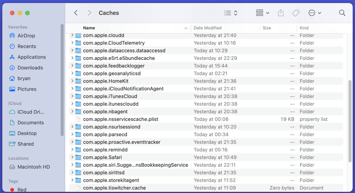Select the com.apple.cloudd folder icon

click(x=78, y=35)
